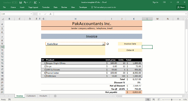
Task: Switch to the Products sheet tab
Action: [x=43, y=96]
